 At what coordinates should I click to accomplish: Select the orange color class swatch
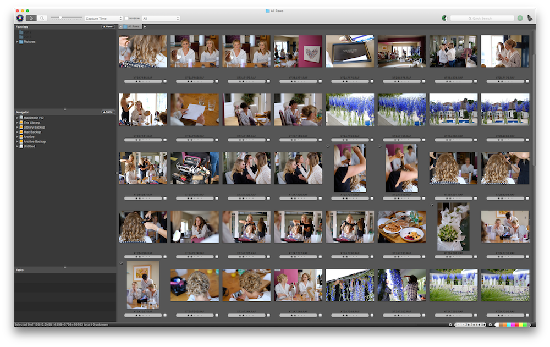point(504,325)
